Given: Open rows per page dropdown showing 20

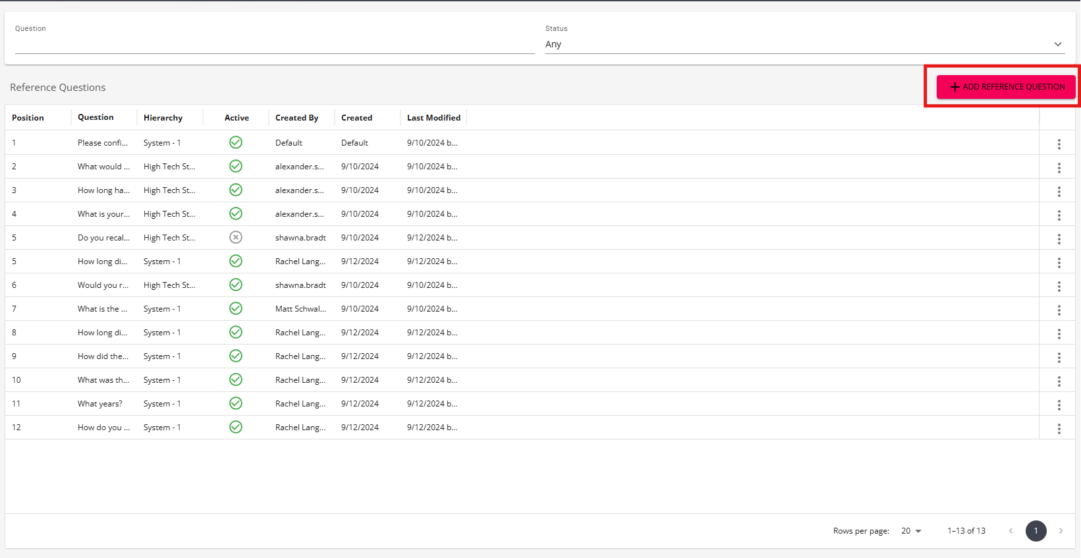Looking at the screenshot, I should click(912, 531).
